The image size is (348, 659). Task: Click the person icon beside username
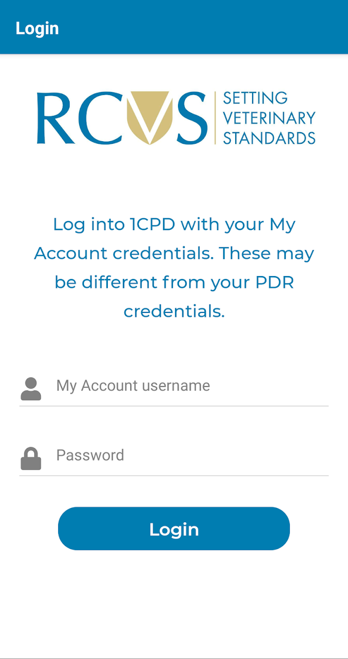pyautogui.click(x=31, y=389)
